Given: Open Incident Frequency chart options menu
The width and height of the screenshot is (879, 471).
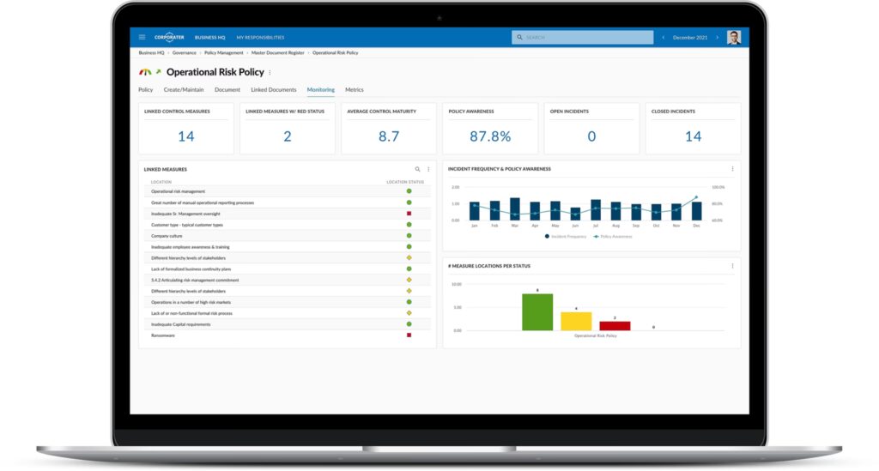Looking at the screenshot, I should pos(732,169).
